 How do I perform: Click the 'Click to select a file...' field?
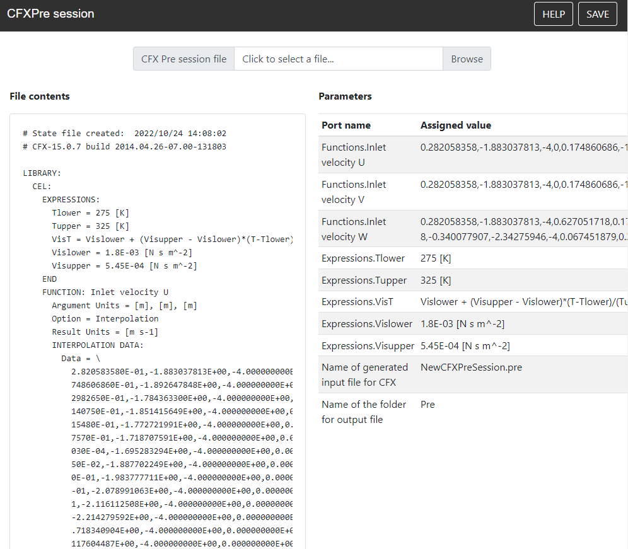(x=339, y=59)
